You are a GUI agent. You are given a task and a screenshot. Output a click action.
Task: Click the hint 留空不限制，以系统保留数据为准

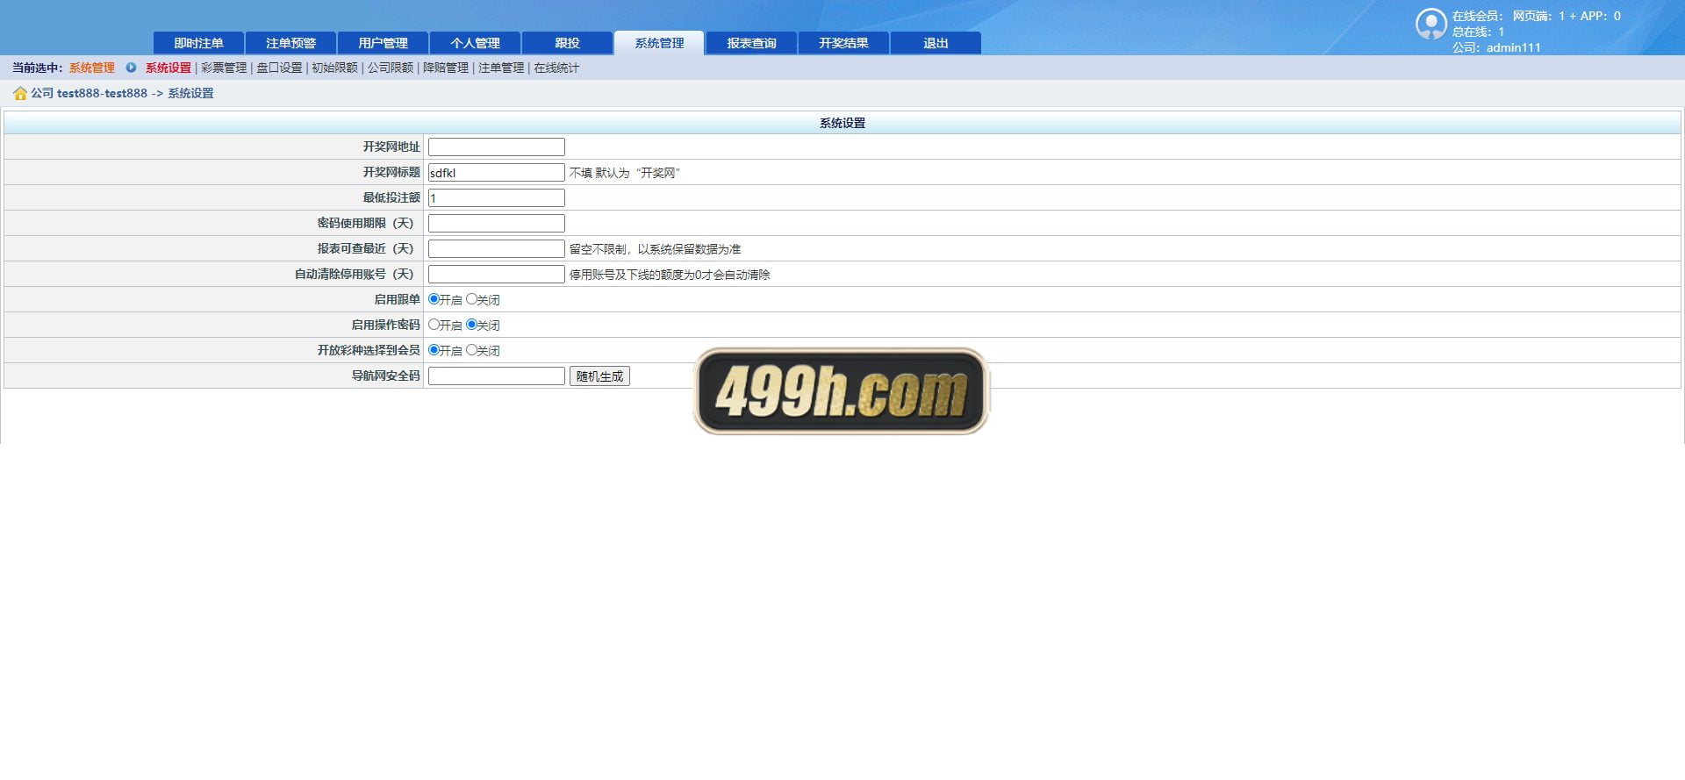click(x=656, y=249)
